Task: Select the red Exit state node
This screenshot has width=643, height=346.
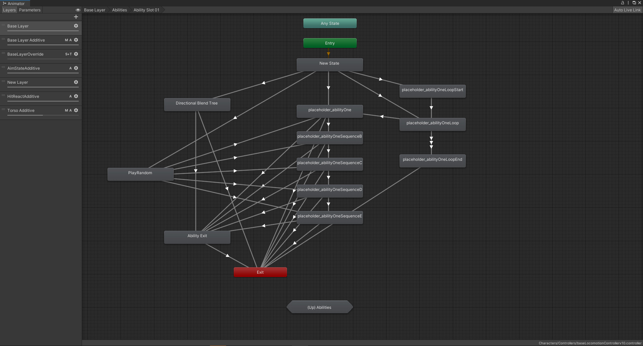Action: click(260, 272)
